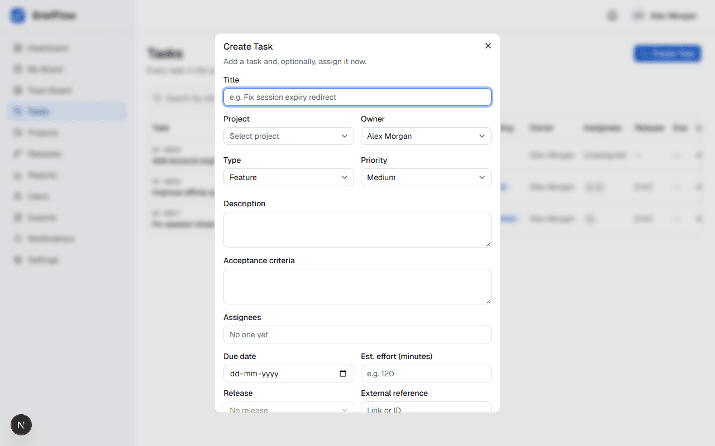This screenshot has width=715, height=446.
Task: Open Dashboard in the sidebar
Action: coord(67,48)
